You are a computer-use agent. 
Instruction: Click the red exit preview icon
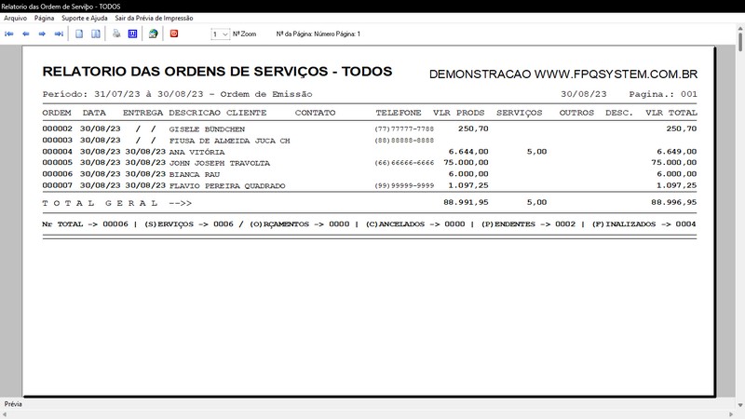[x=174, y=34]
